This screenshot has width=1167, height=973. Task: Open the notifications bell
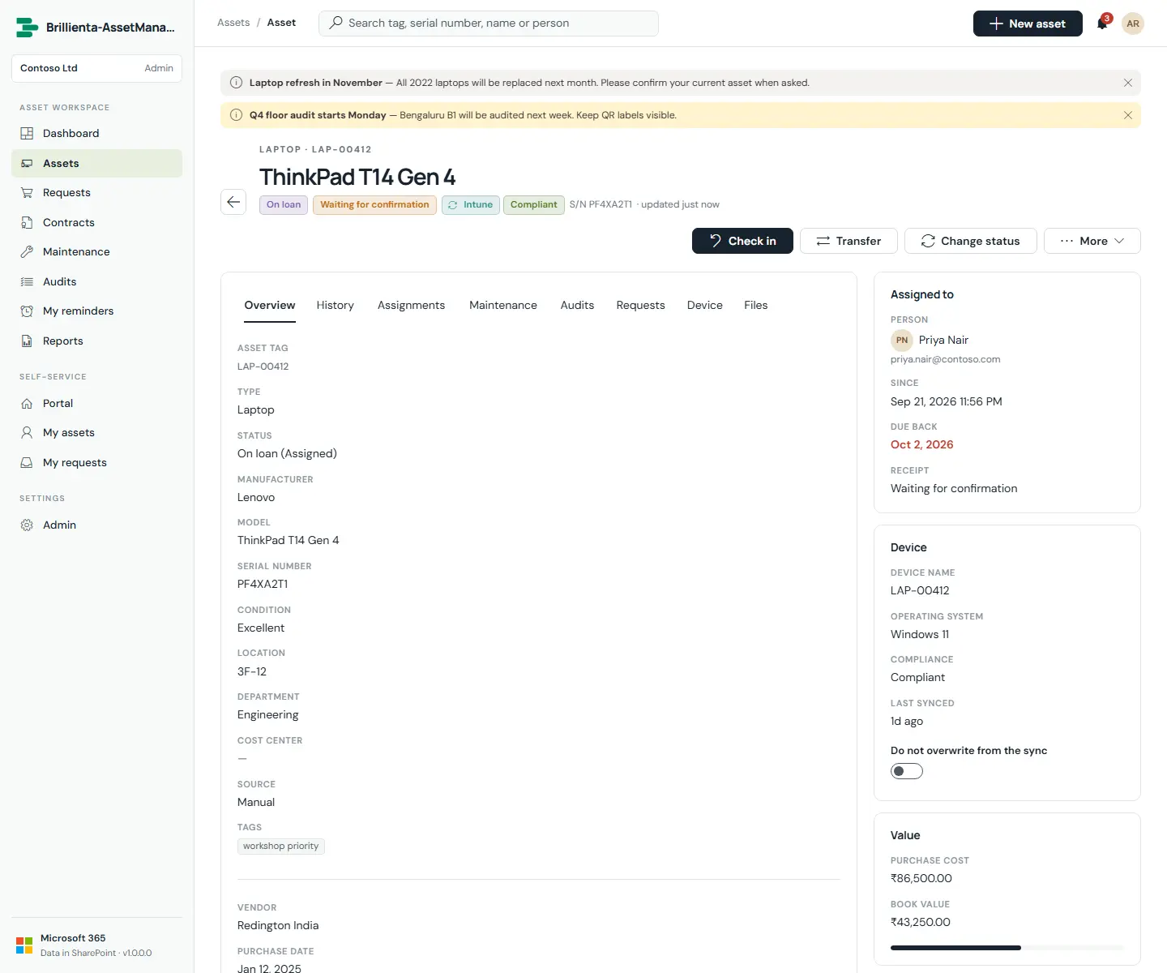tap(1102, 24)
